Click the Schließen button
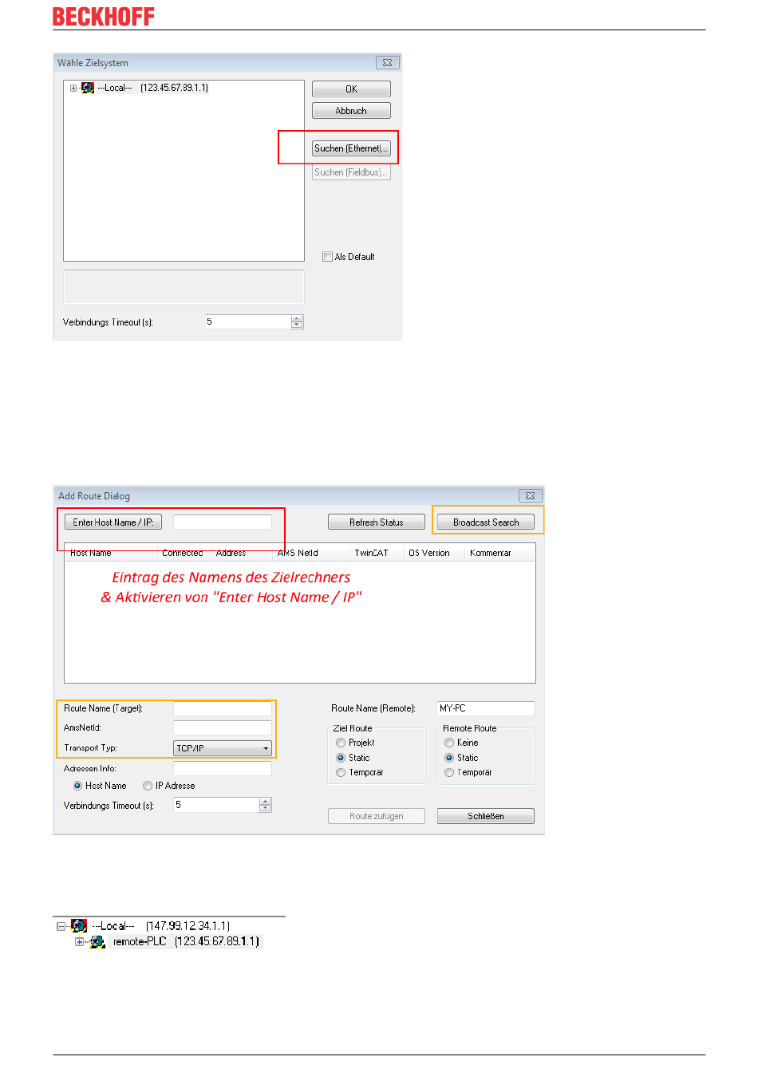Viewport: 758px width, 1092px height. (x=486, y=816)
